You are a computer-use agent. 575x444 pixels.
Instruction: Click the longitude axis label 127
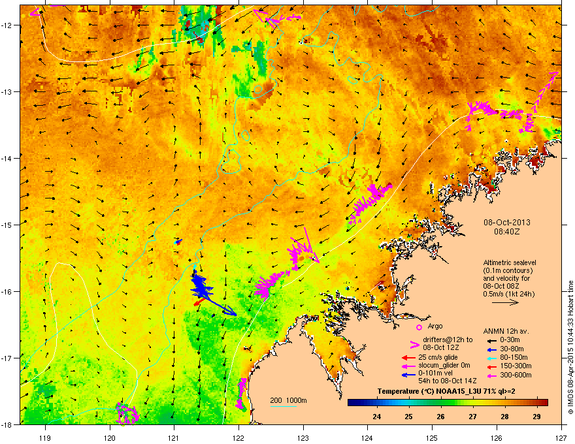click(x=561, y=437)
